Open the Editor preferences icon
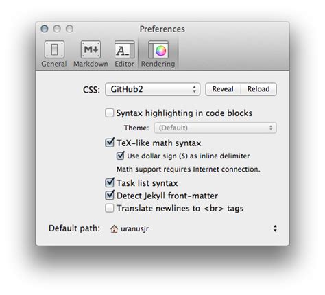The width and height of the screenshot is (325, 295). [124, 49]
